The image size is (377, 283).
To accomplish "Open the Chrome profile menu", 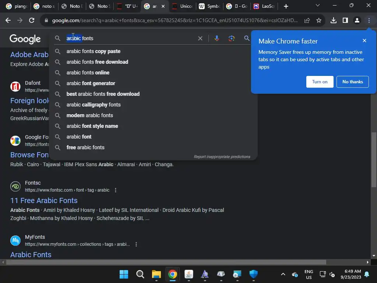I will (x=357, y=21).
